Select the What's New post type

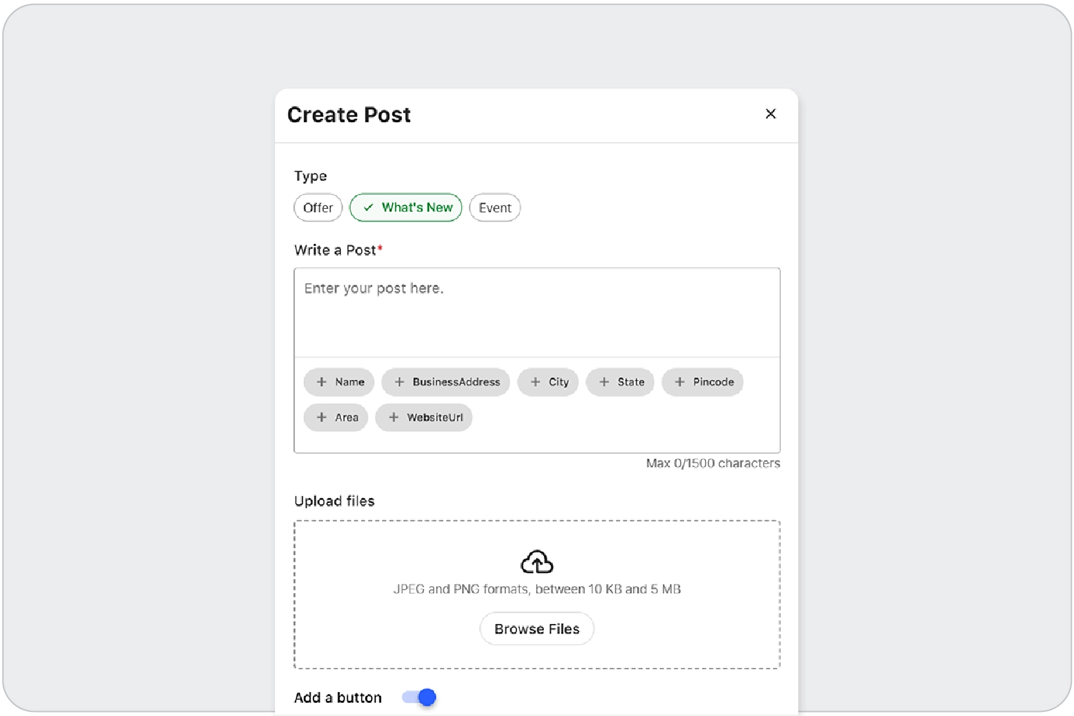click(x=406, y=208)
